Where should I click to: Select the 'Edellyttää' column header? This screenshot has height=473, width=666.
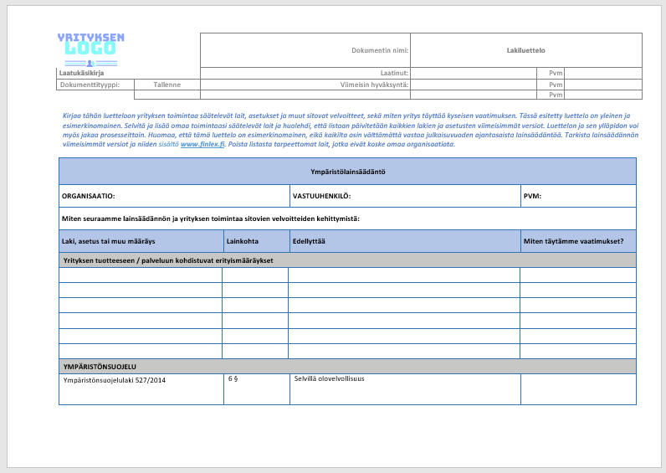pyautogui.click(x=405, y=241)
